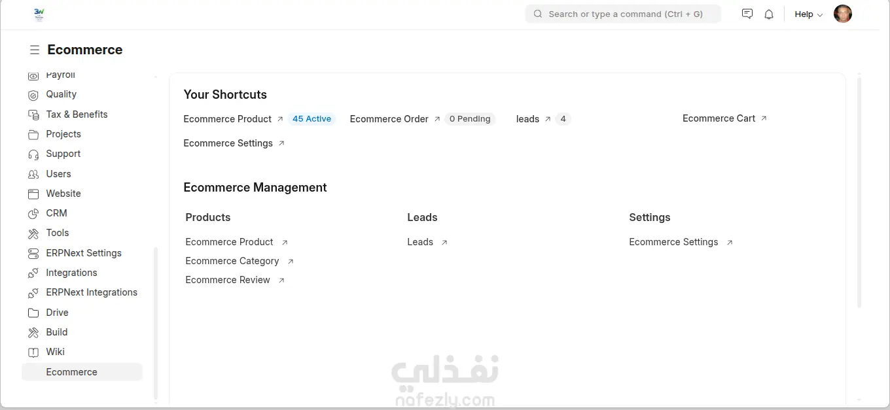Click the 45 Active products badge
The height and width of the screenshot is (410, 890).
coord(311,119)
